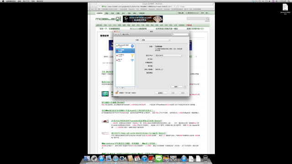Click the Assist Me button in Network panel
This screenshot has width=292, height=164.
[x=161, y=93]
